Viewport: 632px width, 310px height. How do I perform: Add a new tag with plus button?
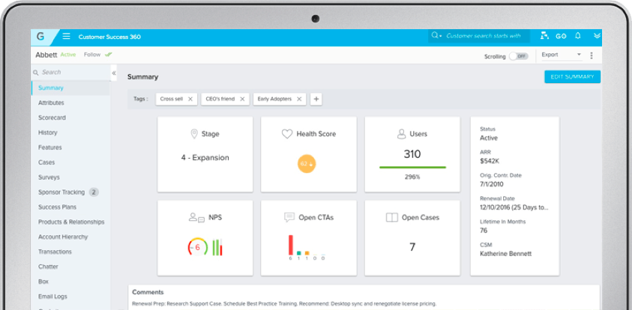(316, 99)
